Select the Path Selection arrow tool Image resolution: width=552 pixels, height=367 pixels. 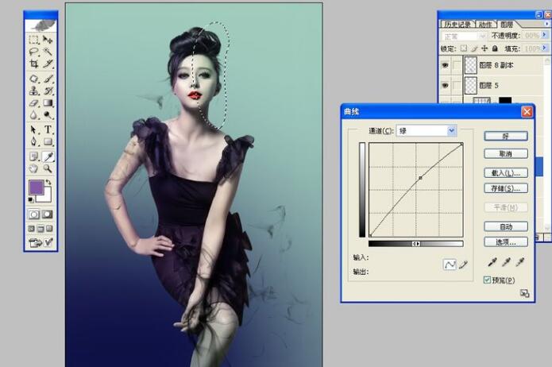(34, 129)
